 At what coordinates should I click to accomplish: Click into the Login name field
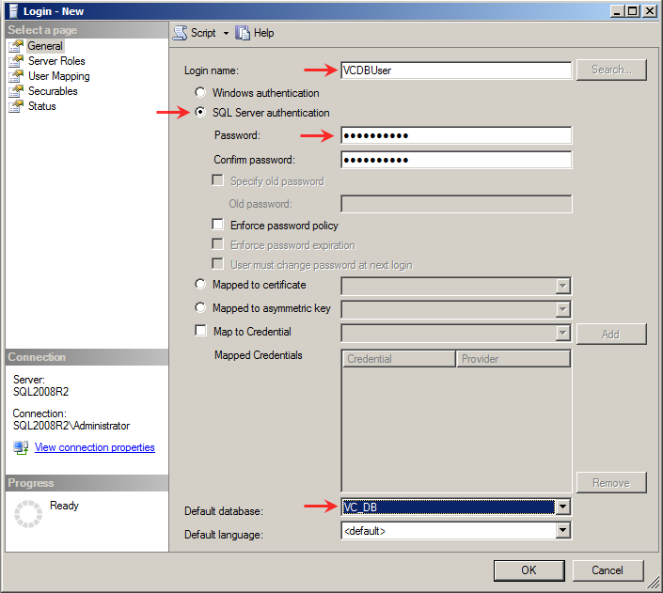tap(456, 70)
